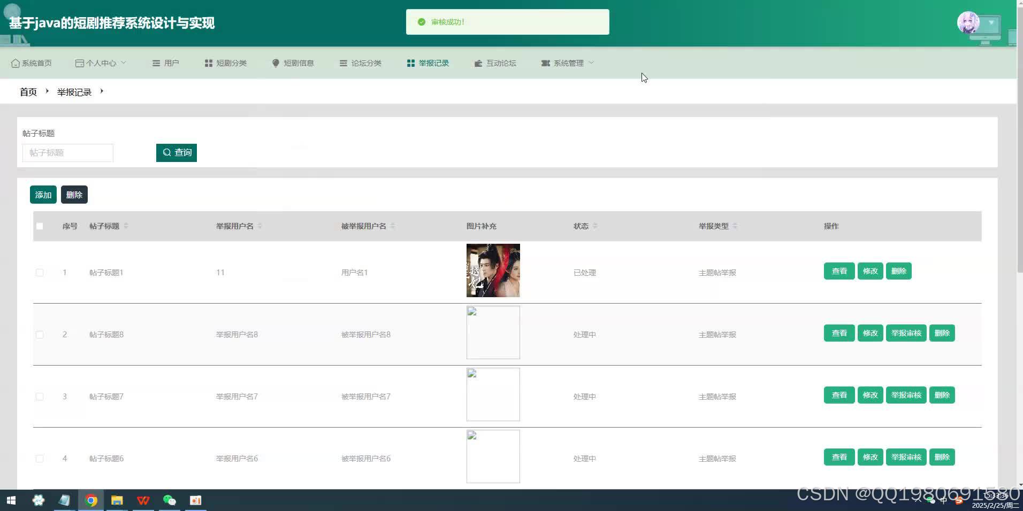This screenshot has height=511, width=1023.
Task: Open 短剧分类 via its grid icon
Action: click(208, 63)
